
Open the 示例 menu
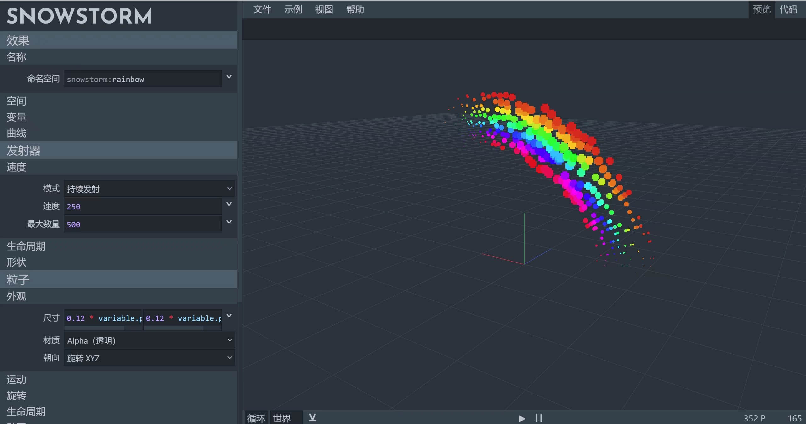[293, 9]
